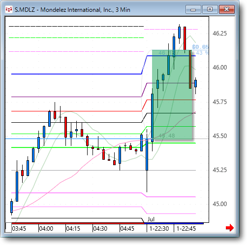Click the small white box at axis corner
248x246 pixels.
point(8,228)
